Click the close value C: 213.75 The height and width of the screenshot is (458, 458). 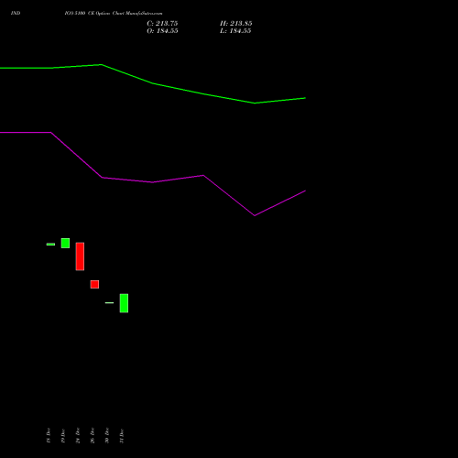click(162, 24)
